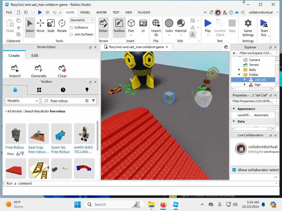This screenshot has height=211, width=282.
Task: Open the FILE menu
Action: pyautogui.click(x=9, y=12)
